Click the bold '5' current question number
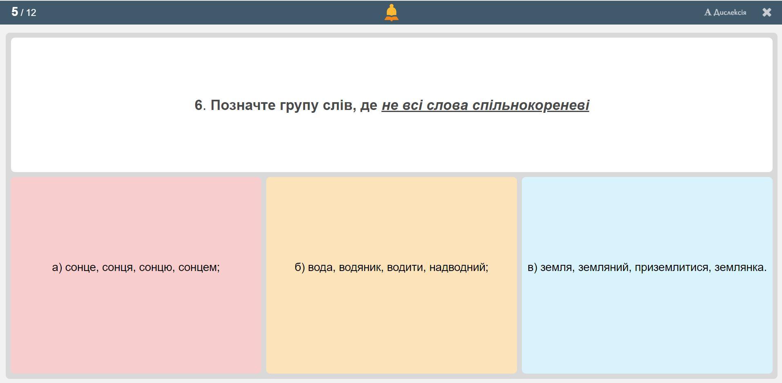782x383 pixels. [x=15, y=12]
